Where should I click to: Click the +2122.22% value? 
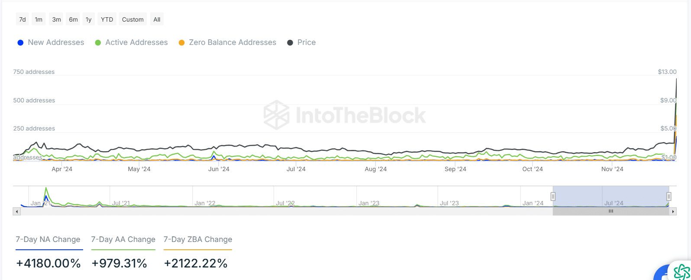(x=196, y=264)
